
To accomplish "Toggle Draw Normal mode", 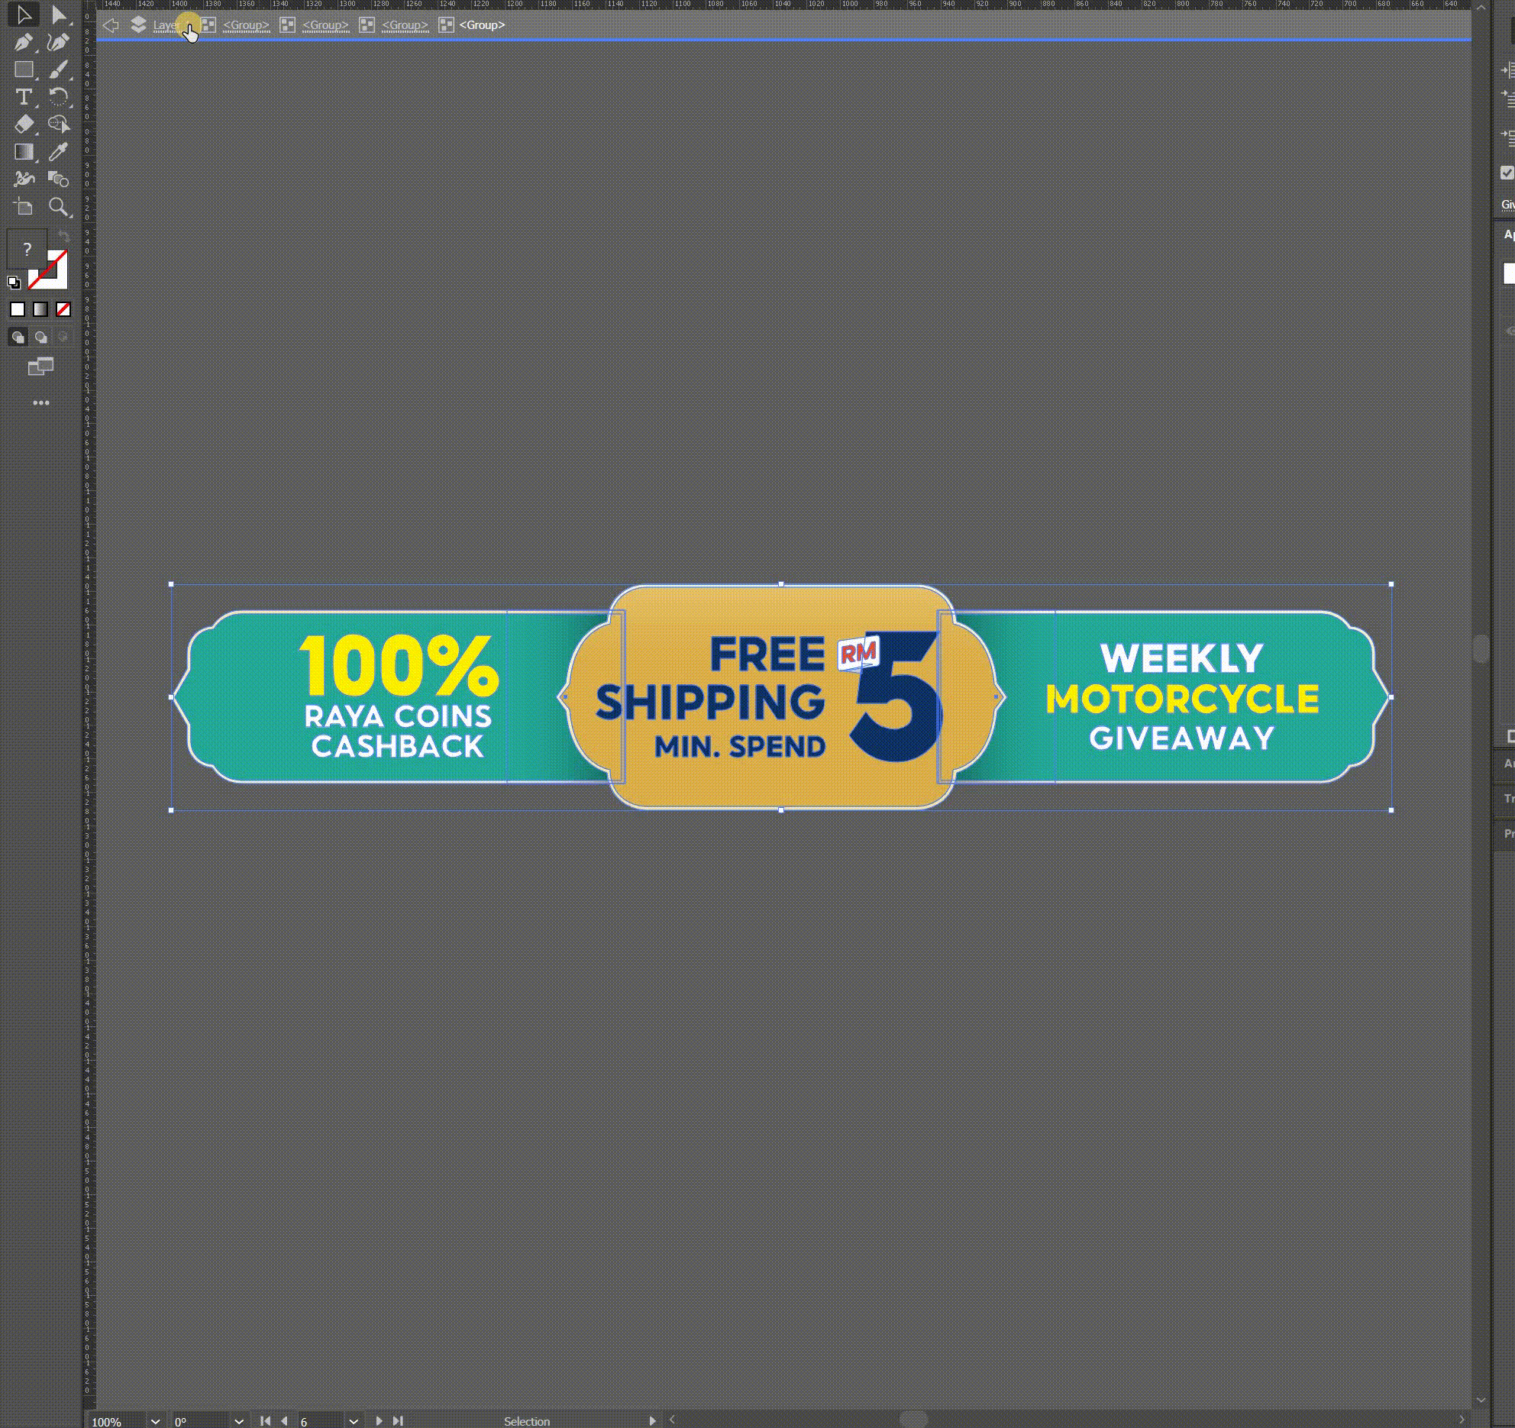I will pos(18,337).
